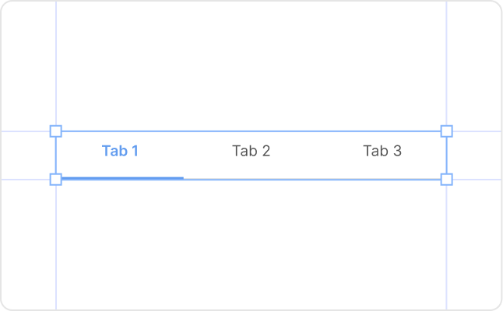Screen dimensions: 503x311
Task: Grab the bottom-left resize handle
Action: click(x=56, y=180)
